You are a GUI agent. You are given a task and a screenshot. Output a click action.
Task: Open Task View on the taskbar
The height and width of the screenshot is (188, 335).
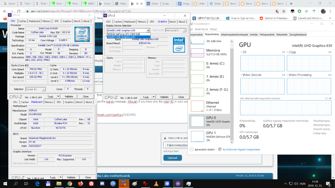(26, 183)
